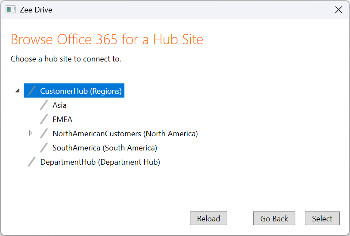
Task: Select the Asia site
Action: pyautogui.click(x=59, y=105)
